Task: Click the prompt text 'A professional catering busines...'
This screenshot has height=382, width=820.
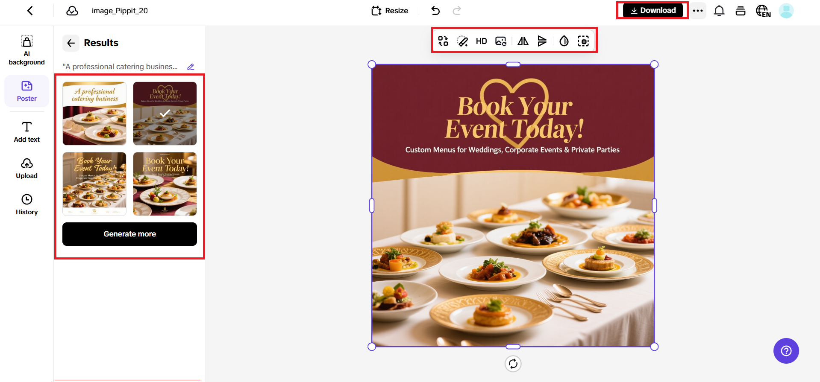Action: coord(120,67)
